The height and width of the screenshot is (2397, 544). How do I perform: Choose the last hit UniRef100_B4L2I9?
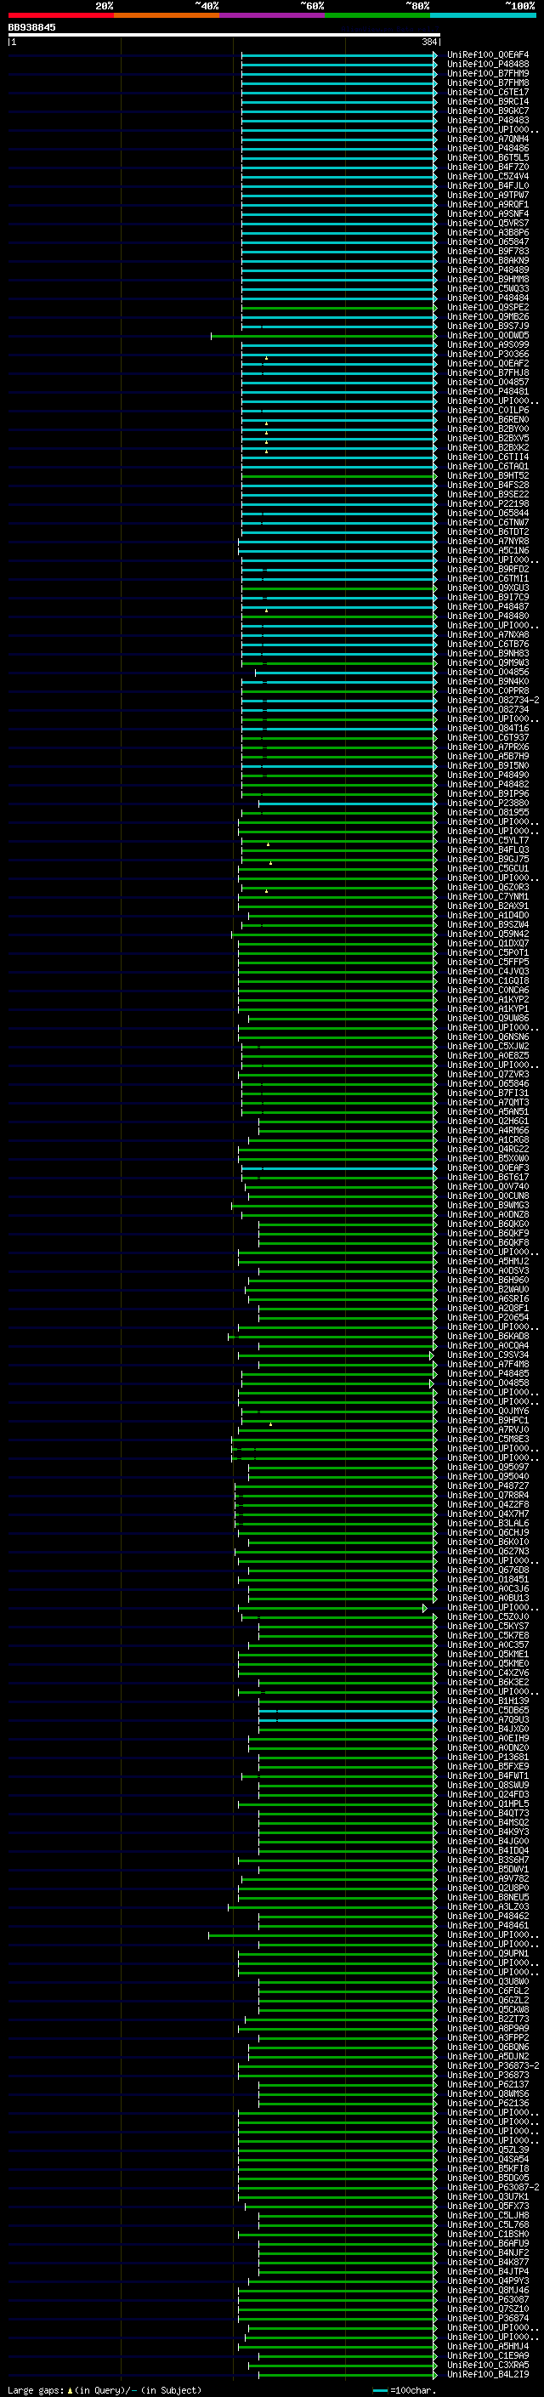488,2375
